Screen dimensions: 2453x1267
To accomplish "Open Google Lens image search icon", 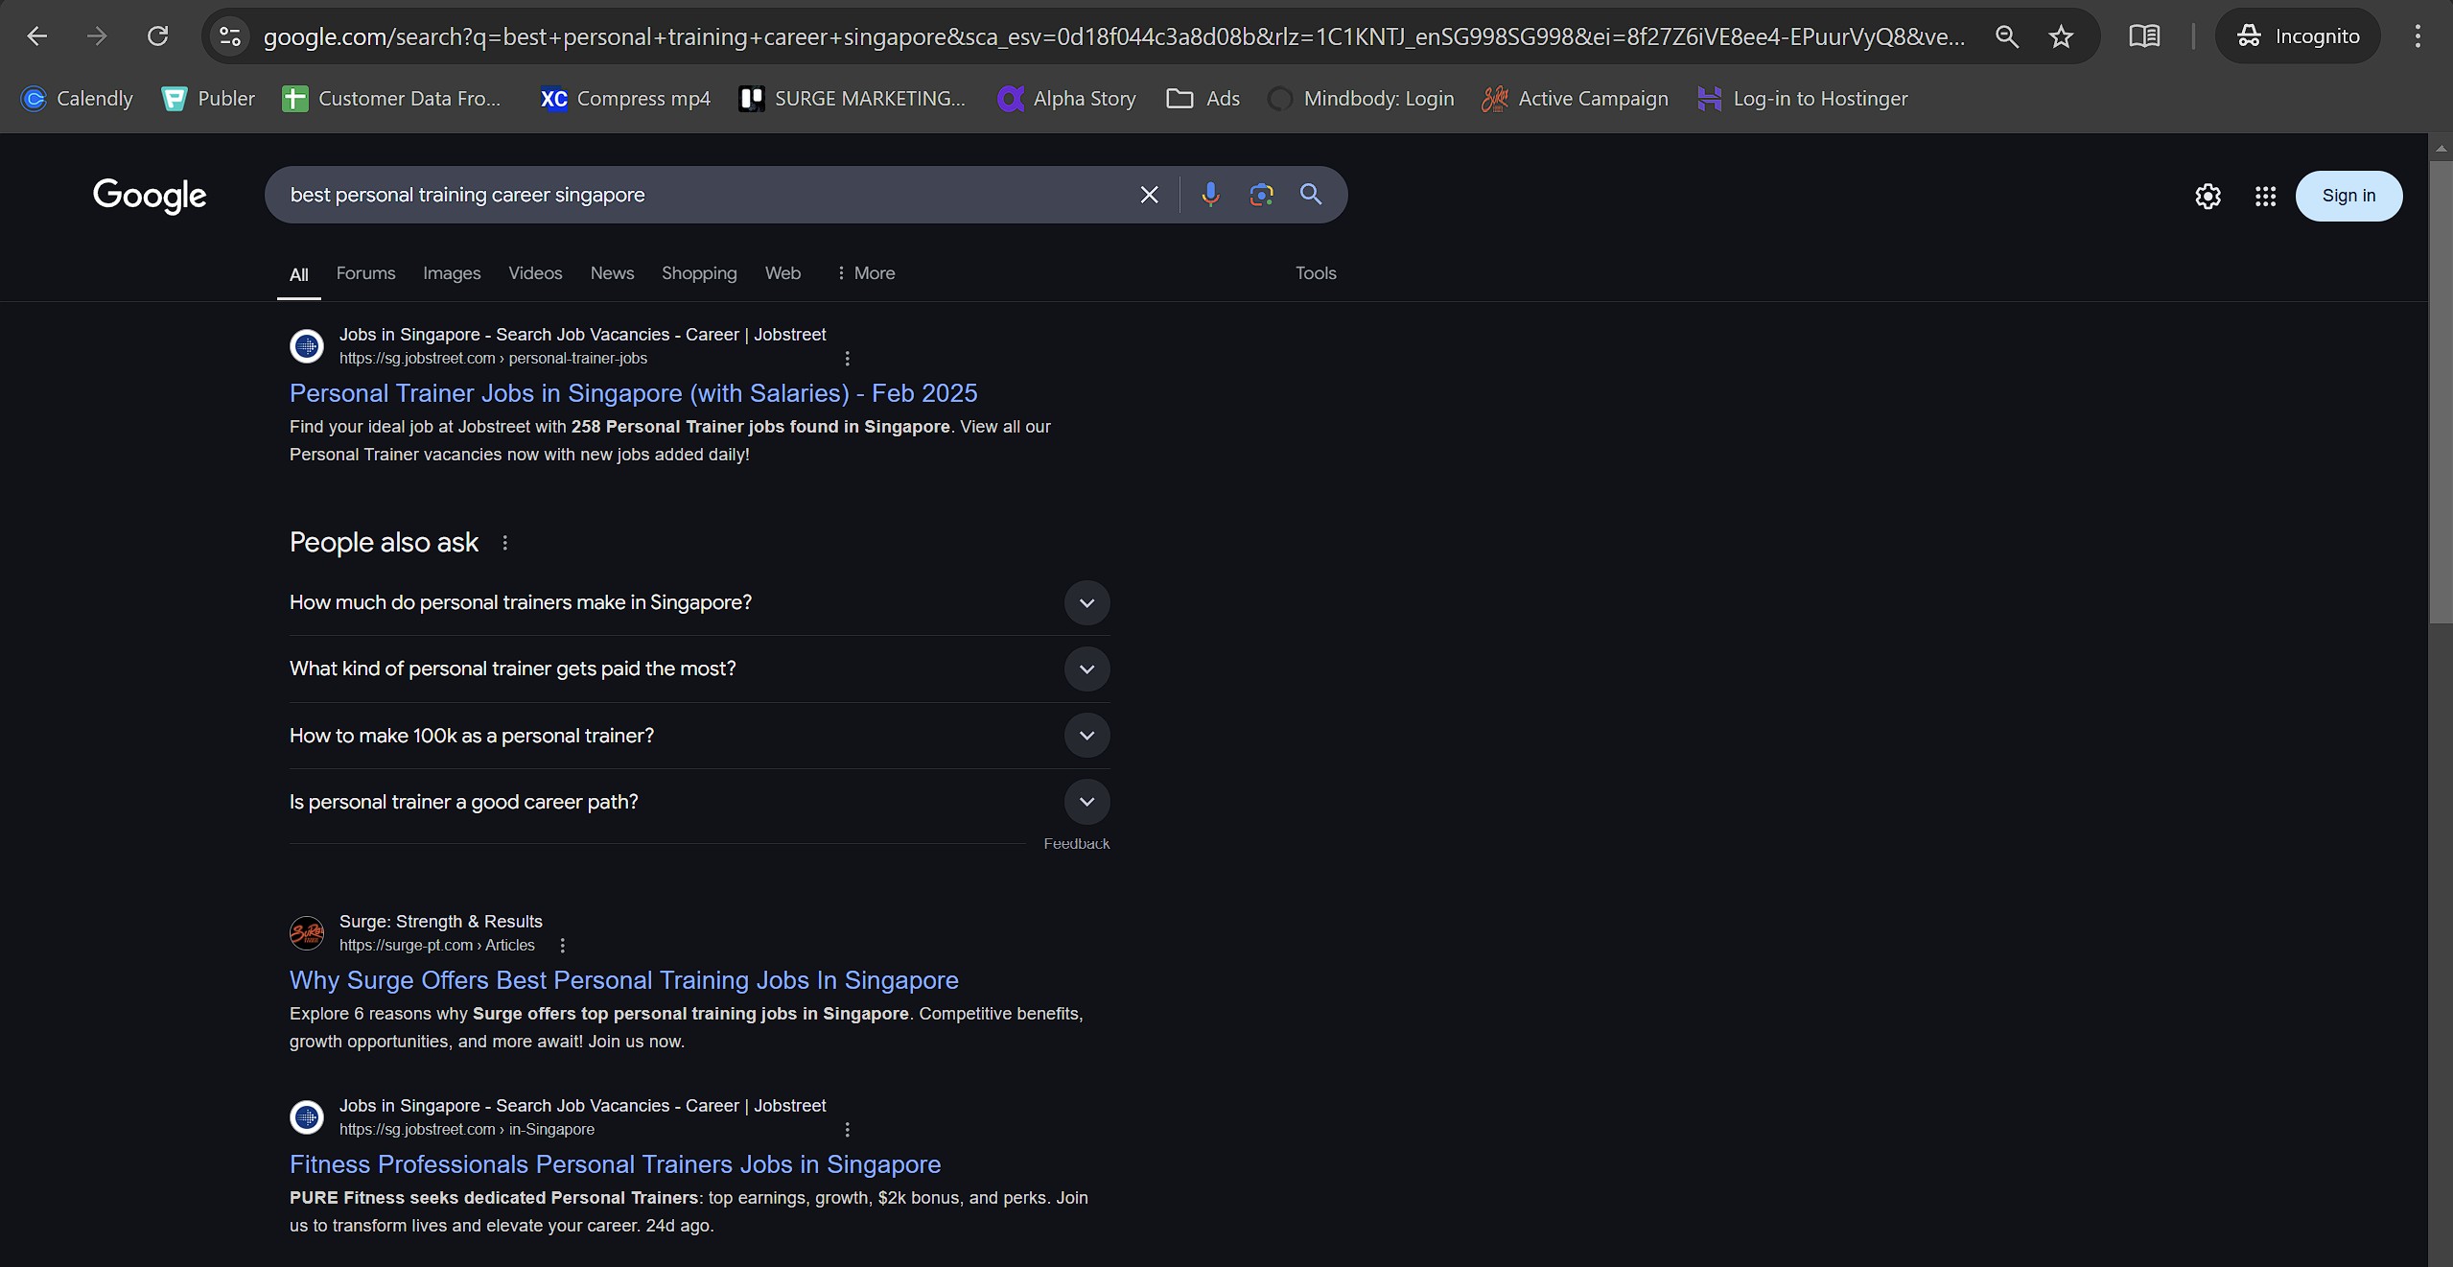I will click(1261, 195).
